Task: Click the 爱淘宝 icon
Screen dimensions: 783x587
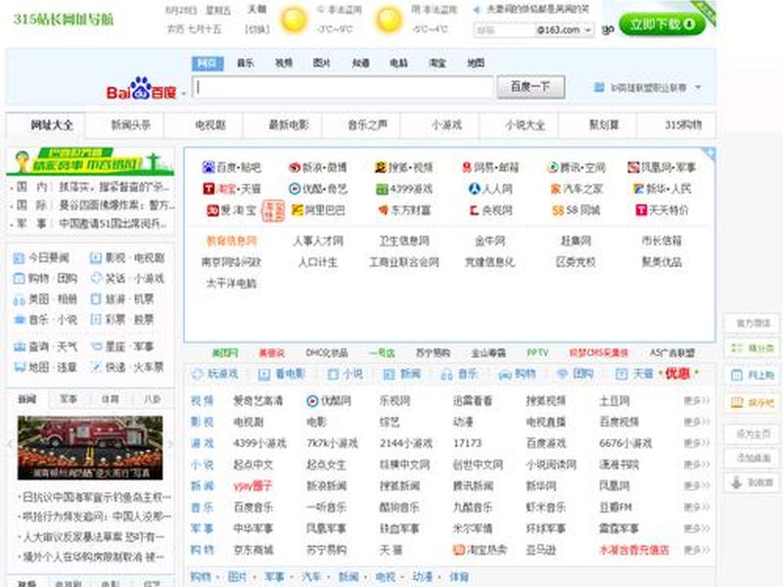Action: (213, 210)
